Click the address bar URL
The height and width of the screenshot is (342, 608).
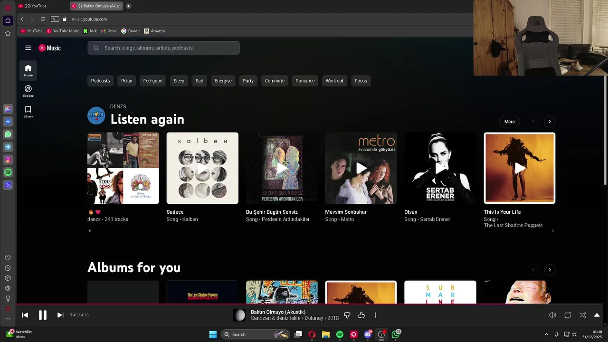(89, 19)
